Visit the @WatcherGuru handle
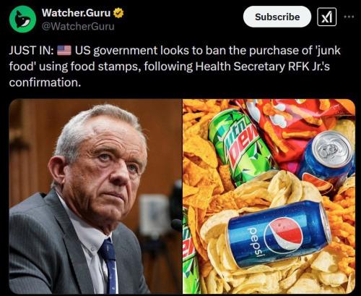 (x=78, y=26)
